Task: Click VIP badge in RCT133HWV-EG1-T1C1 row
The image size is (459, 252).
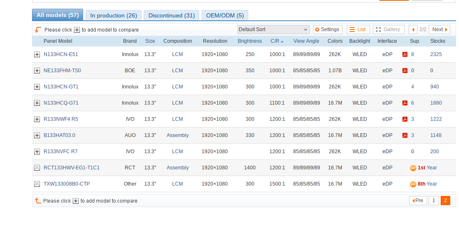Action: pos(413,168)
